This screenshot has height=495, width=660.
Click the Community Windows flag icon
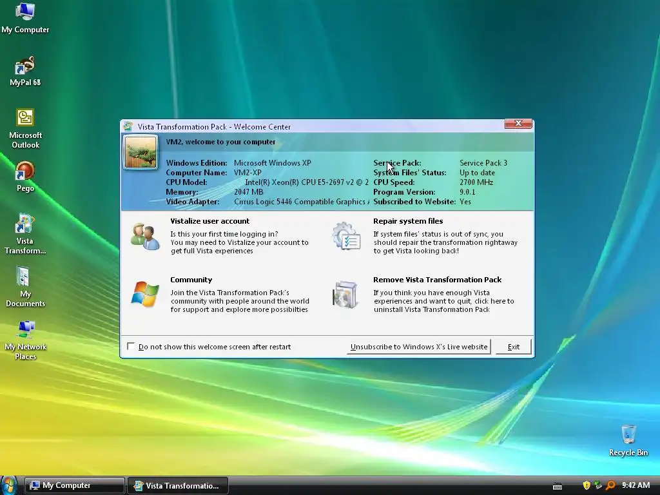[145, 294]
